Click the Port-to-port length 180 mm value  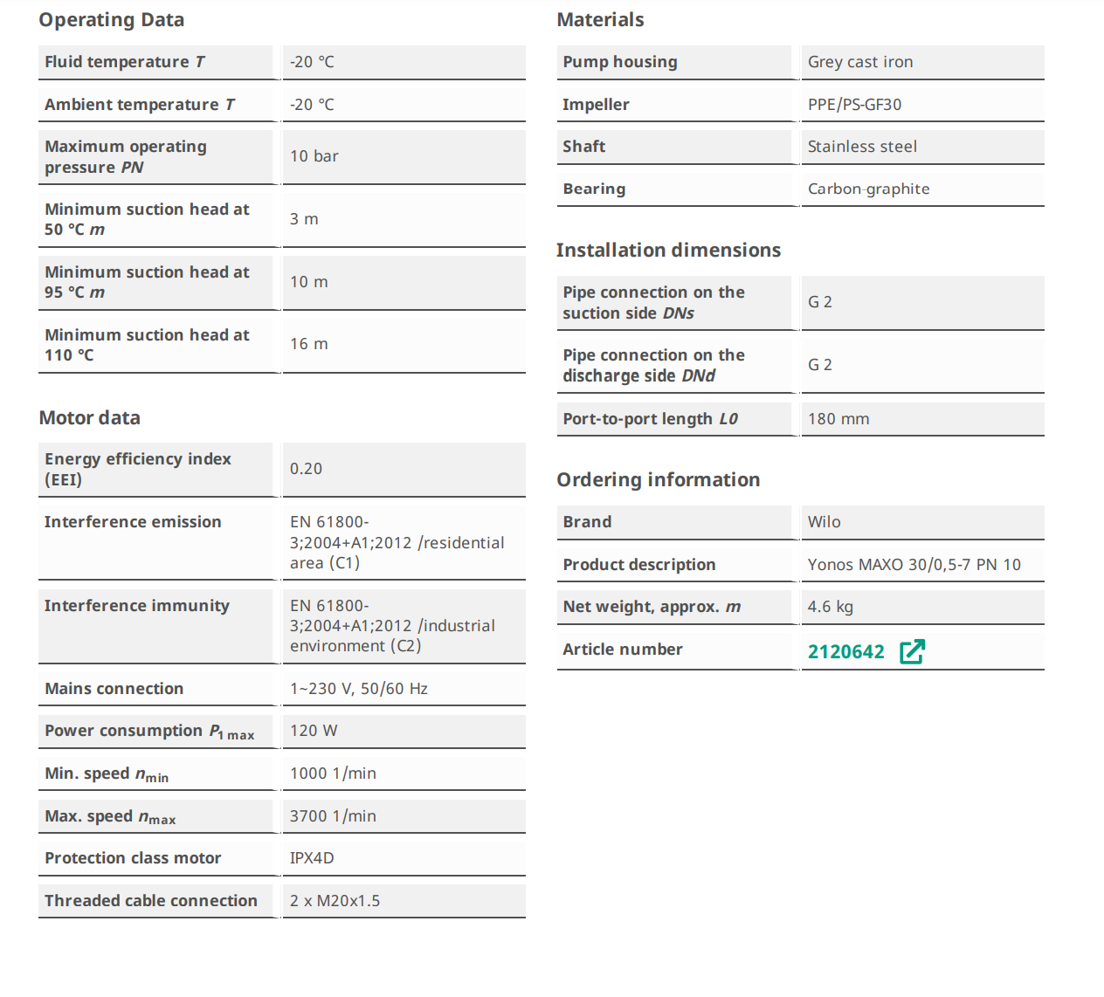(838, 419)
